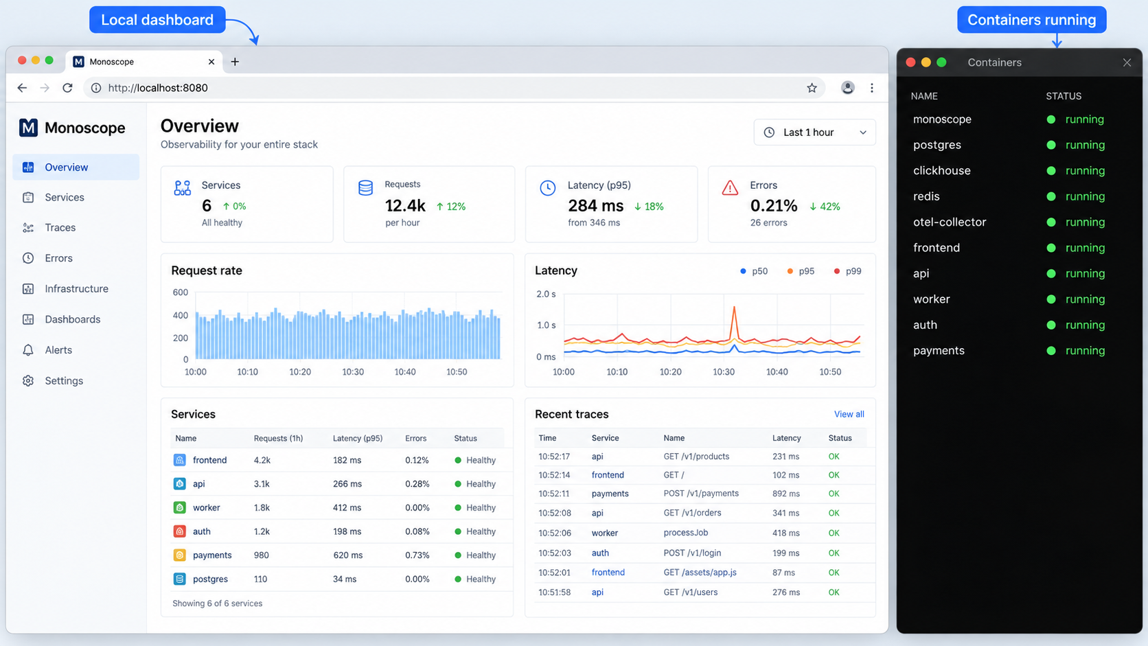This screenshot has width=1148, height=646.
Task: Click the localhost:8080 address bar
Action: 453,88
